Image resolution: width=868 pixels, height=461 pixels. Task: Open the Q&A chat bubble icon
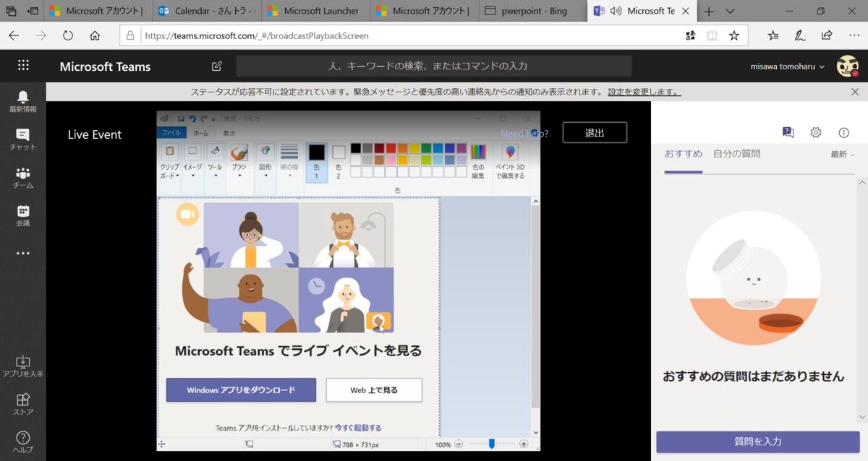click(x=788, y=132)
